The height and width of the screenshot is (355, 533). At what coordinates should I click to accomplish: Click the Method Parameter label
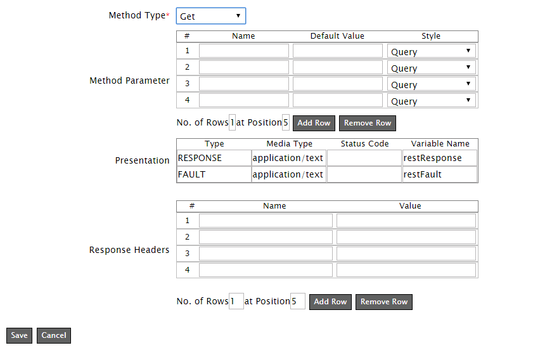tap(129, 81)
